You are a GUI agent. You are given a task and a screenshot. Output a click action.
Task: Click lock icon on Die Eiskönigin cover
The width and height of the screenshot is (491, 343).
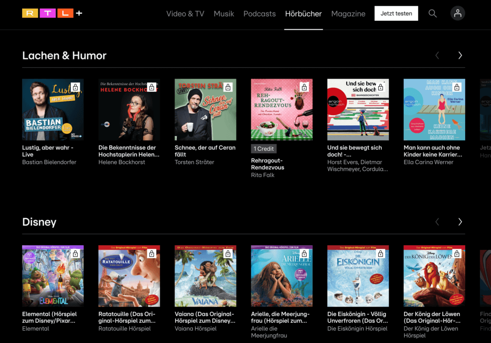pyautogui.click(x=380, y=254)
